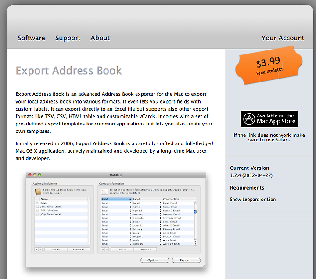Click the Export Address Book page heading
This screenshot has height=279, width=316.
[69, 71]
